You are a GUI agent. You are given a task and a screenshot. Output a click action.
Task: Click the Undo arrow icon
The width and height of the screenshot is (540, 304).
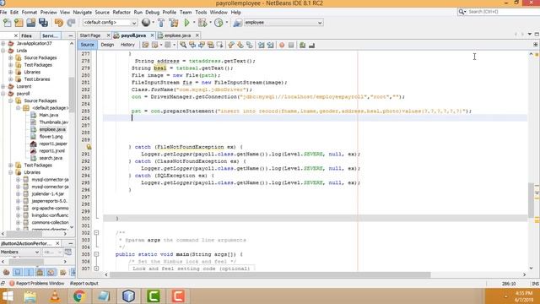pos(59,23)
